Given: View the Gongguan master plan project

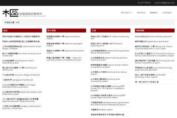Looking at the screenshot, I should (x=18, y=80).
